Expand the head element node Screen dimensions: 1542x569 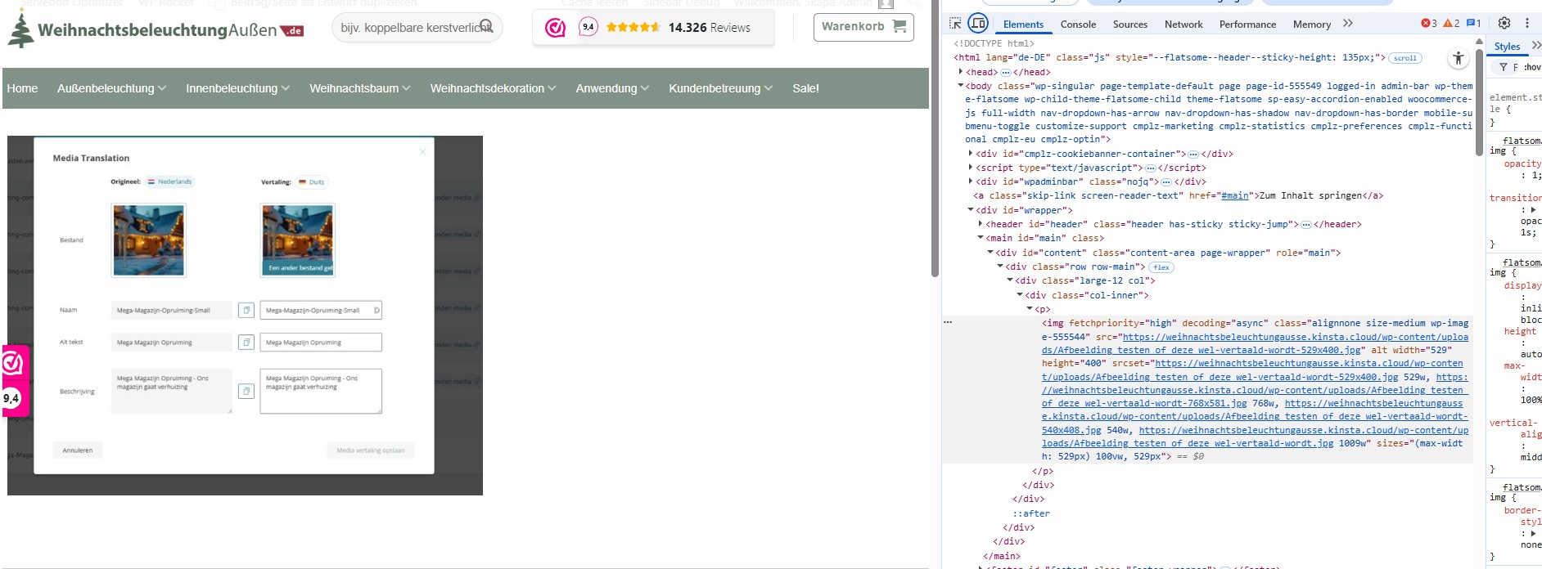961,72
